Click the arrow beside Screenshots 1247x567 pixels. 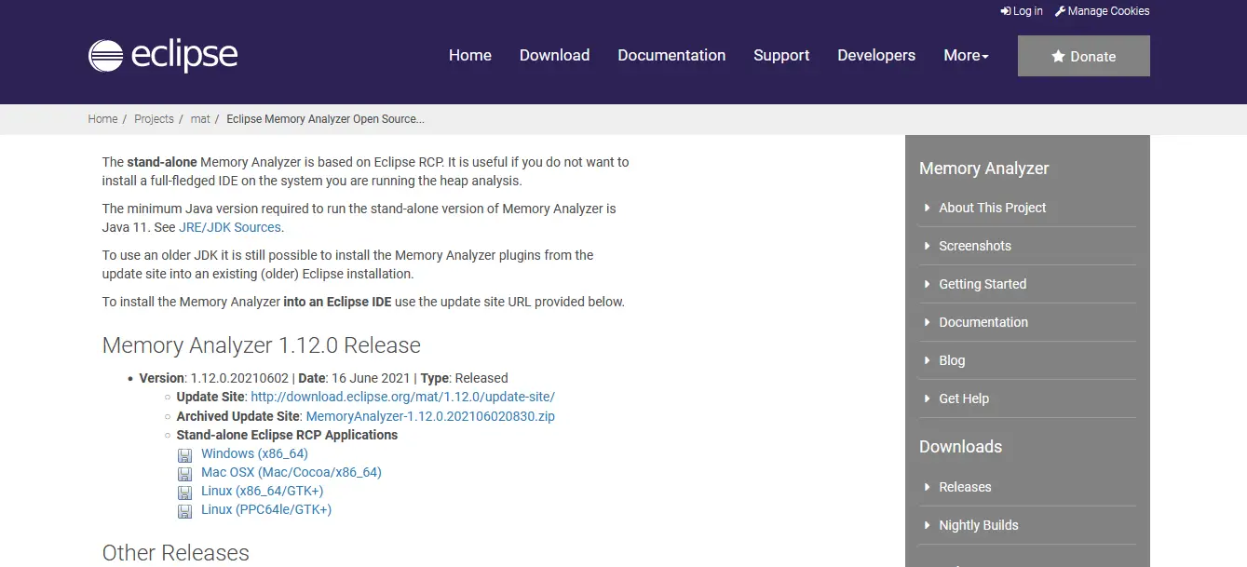(x=928, y=246)
